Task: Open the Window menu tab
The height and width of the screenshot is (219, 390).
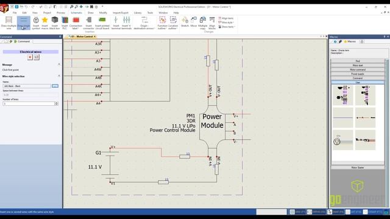Action: coord(163,13)
